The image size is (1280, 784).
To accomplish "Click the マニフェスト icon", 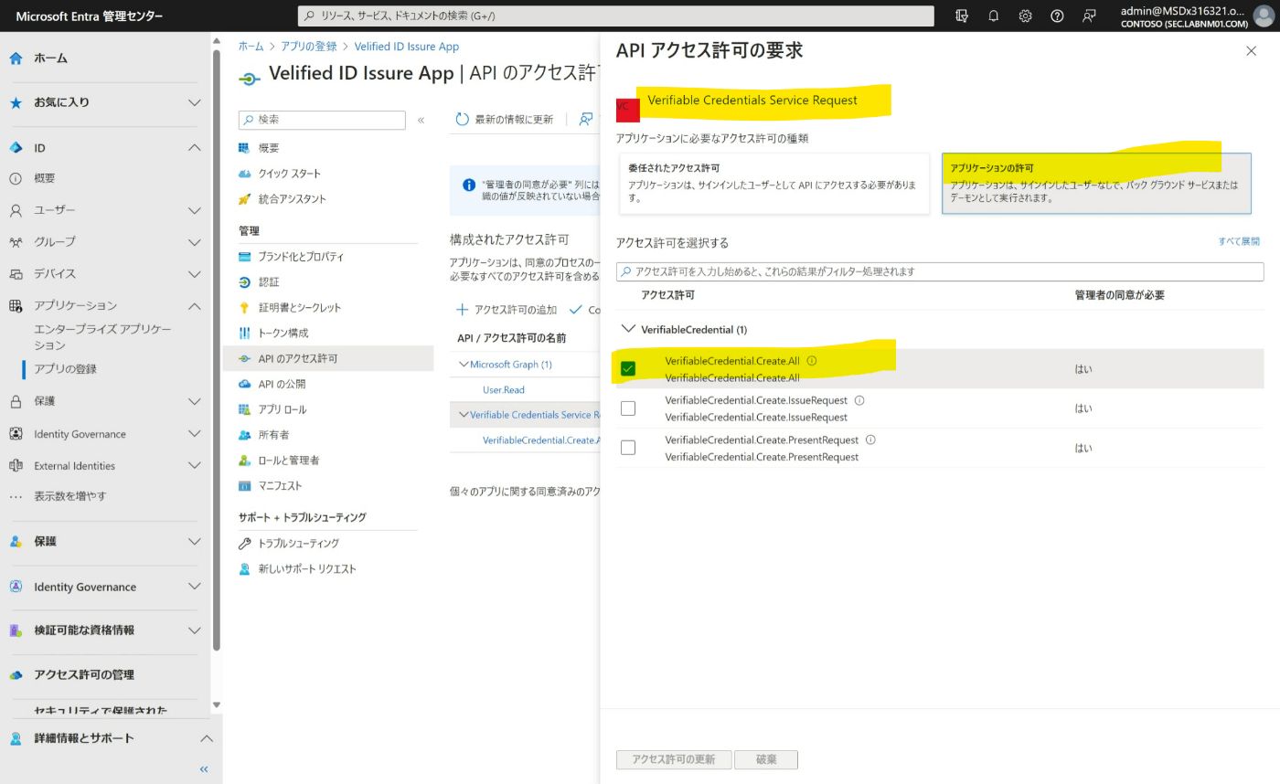I will point(244,486).
